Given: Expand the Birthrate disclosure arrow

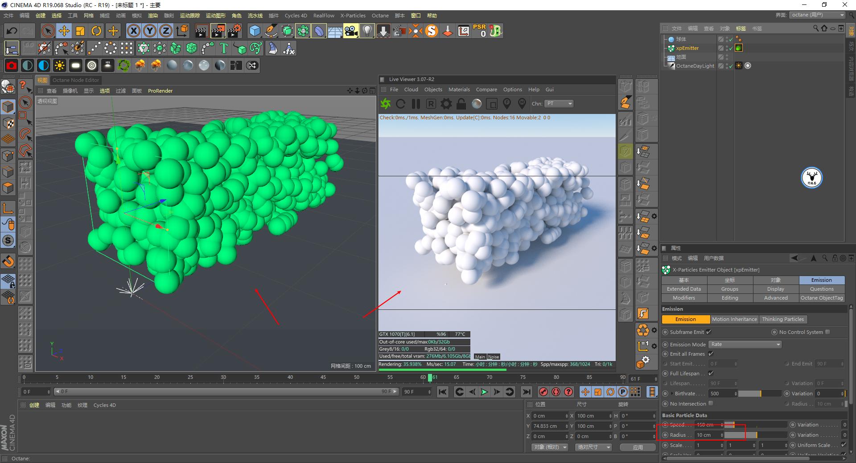Looking at the screenshot, I should pos(672,394).
